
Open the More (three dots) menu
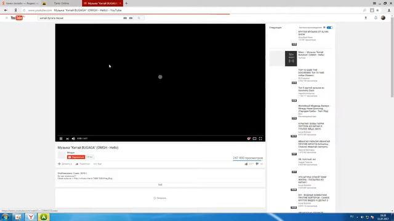coord(97,164)
